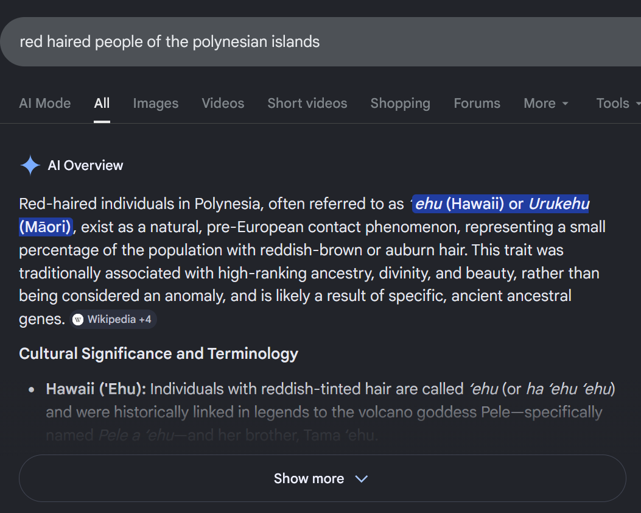The width and height of the screenshot is (641, 513).
Task: Go to the Short videos tab
Action: (x=307, y=103)
